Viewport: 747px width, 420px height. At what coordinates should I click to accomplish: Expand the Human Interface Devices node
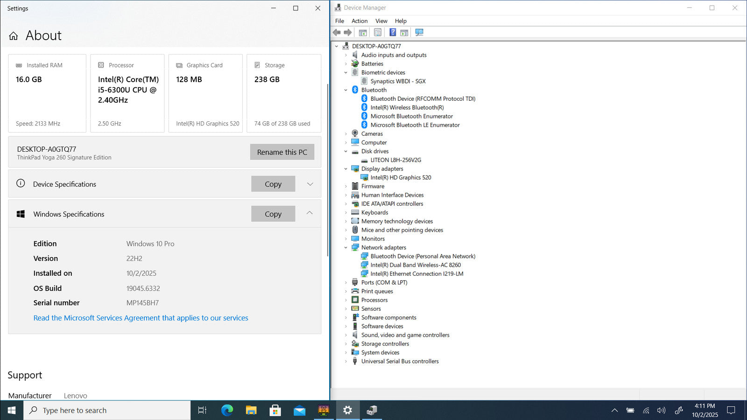pyautogui.click(x=346, y=195)
